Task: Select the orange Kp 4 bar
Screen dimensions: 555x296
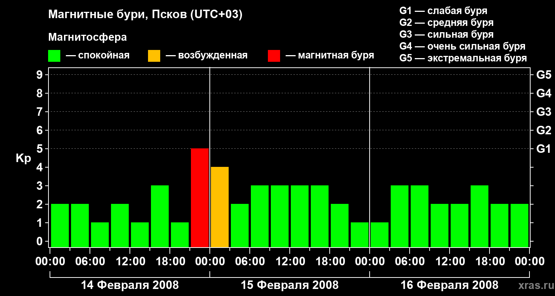Action: (x=220, y=207)
